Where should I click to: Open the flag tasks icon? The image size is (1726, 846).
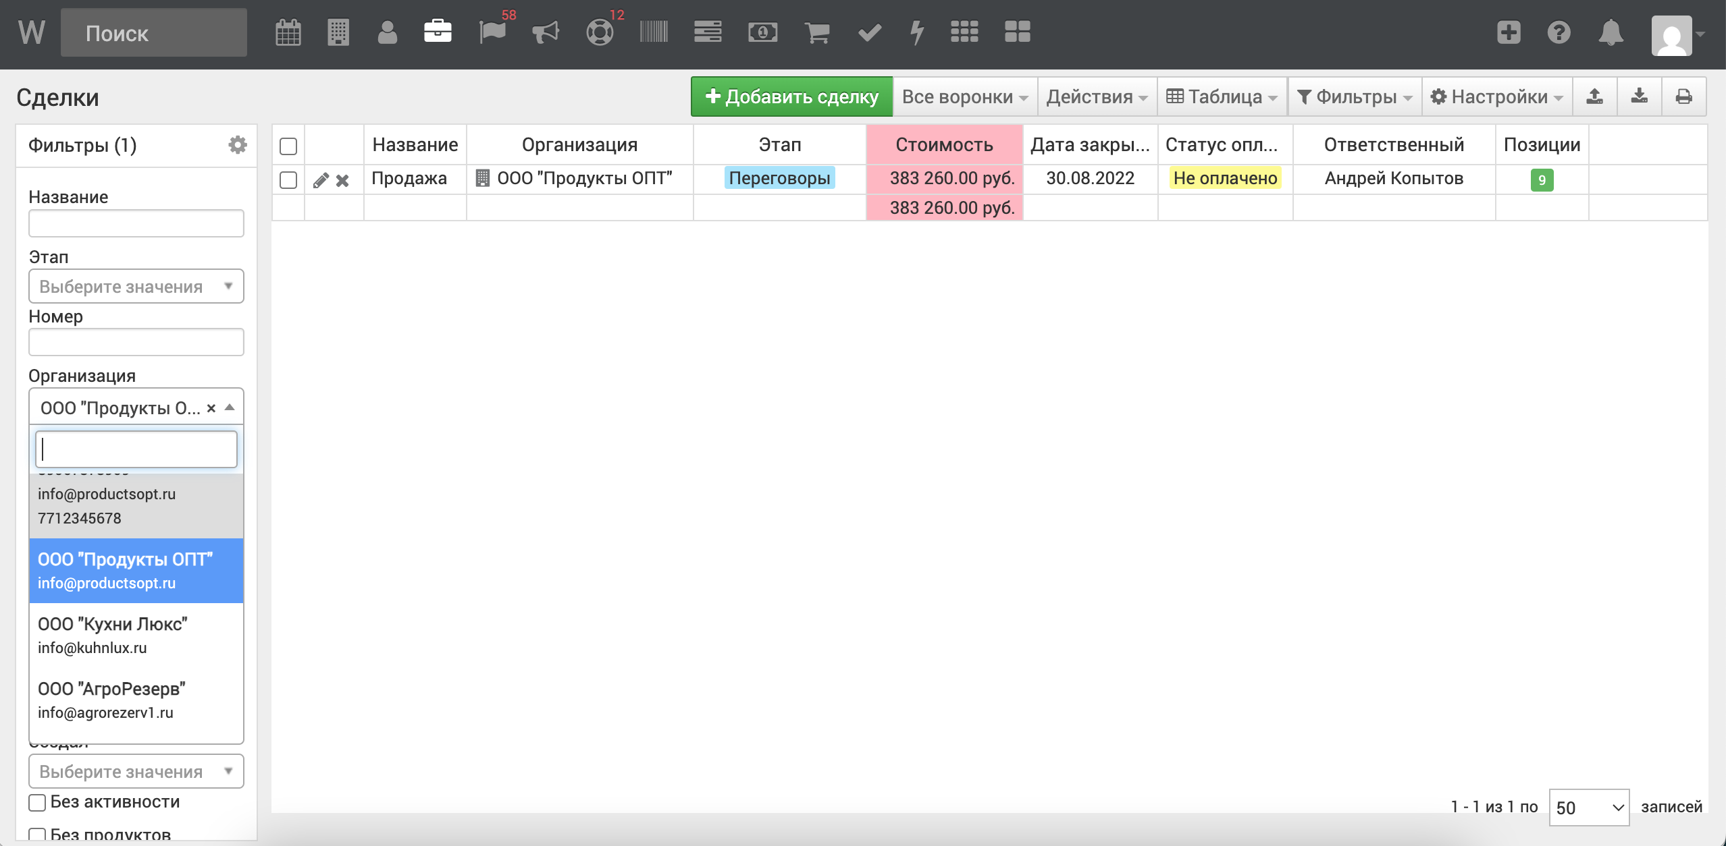(x=492, y=32)
